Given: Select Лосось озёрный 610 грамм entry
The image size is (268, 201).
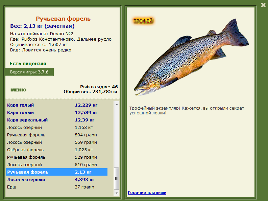Looking at the screenshot, I should tap(57, 164).
